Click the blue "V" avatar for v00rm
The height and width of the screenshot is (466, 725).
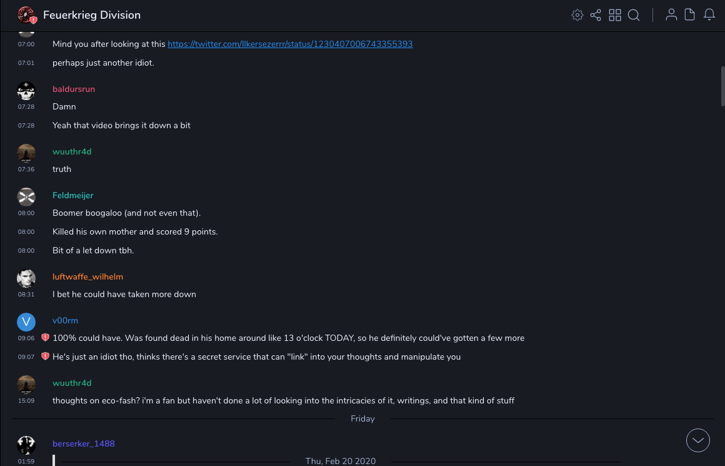(26, 322)
